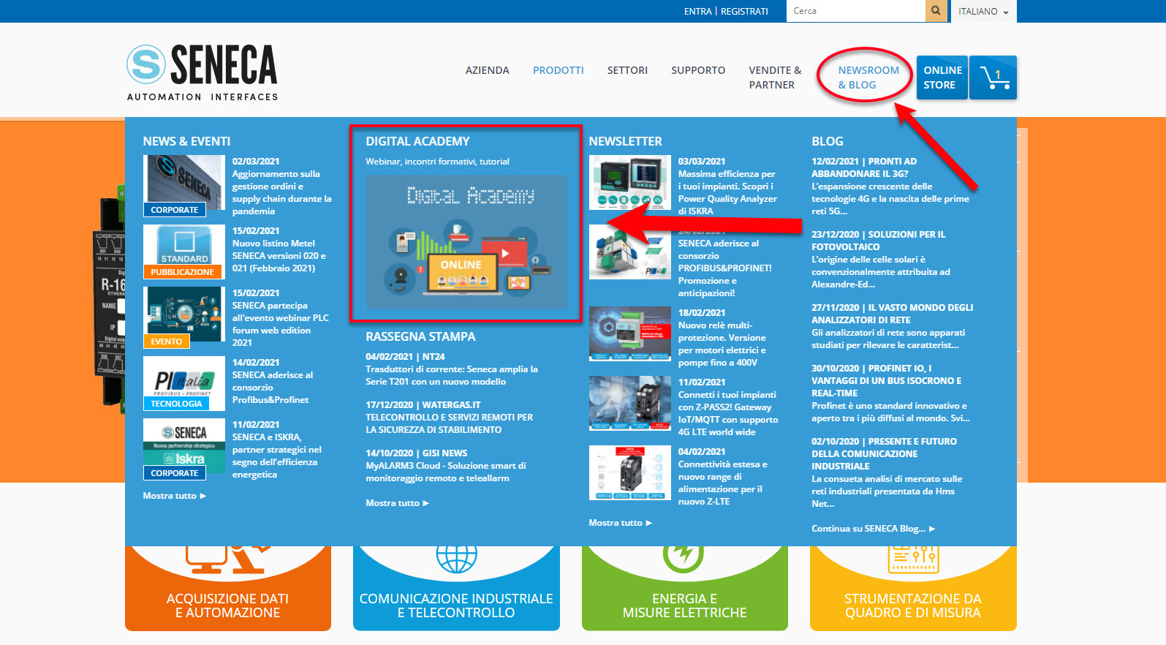Open the ITALIANO language dropdown
The height and width of the screenshot is (645, 1166).
[x=983, y=11]
